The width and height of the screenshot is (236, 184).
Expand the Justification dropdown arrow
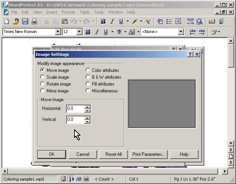point(125,32)
